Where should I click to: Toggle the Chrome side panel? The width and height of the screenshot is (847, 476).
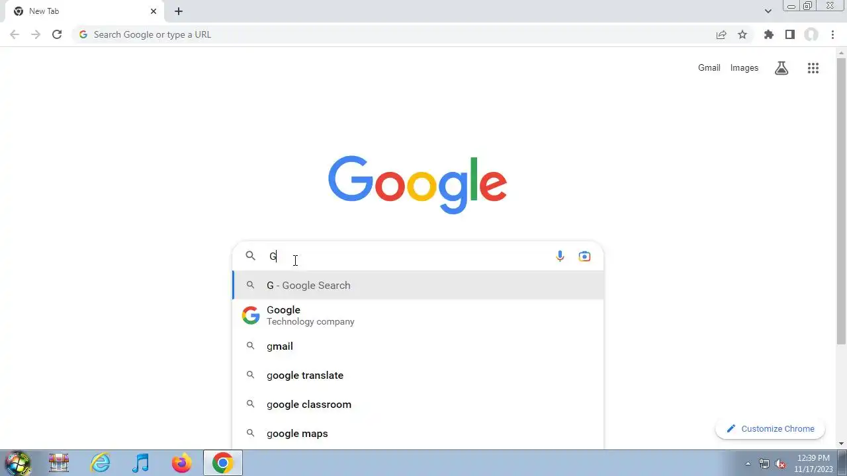tap(789, 34)
